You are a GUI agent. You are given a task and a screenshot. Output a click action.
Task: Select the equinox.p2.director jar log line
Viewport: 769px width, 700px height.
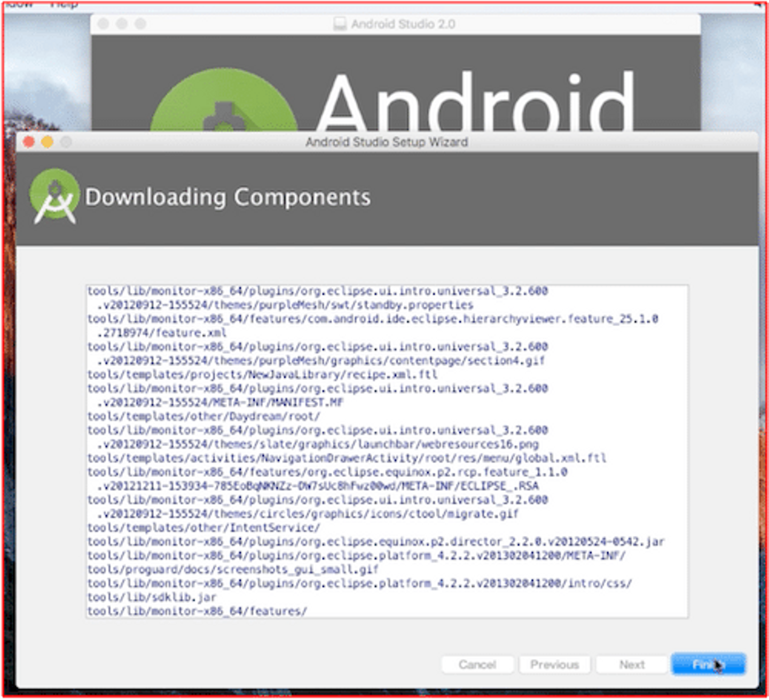[x=376, y=541]
